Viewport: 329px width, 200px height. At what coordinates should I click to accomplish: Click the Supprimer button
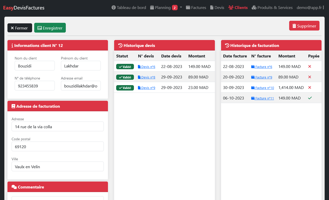coord(304,26)
